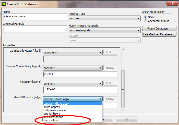Image resolution: width=179 pixels, height=125 pixels.
Task: Choose multicomponent diffusivity option
Action: pyautogui.click(x=73, y=117)
